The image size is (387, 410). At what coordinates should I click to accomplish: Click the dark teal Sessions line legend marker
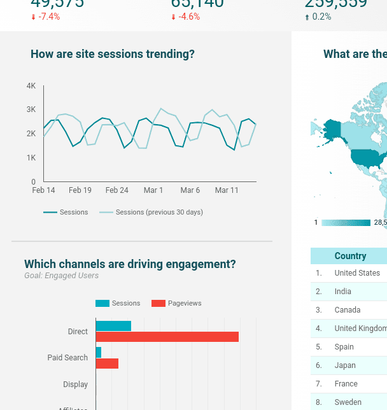(50, 212)
